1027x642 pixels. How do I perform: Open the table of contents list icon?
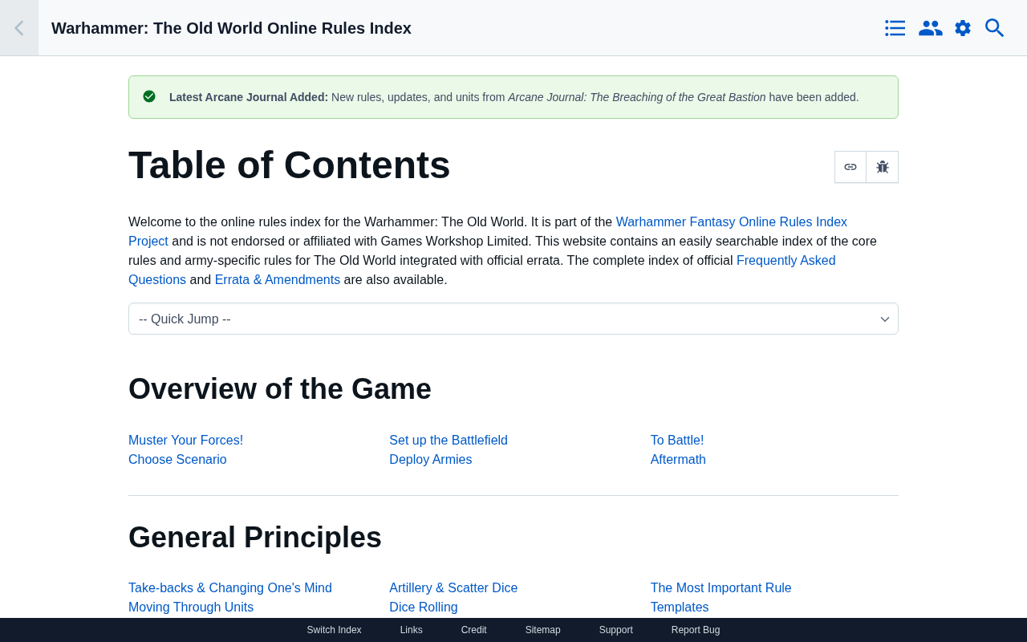895,28
